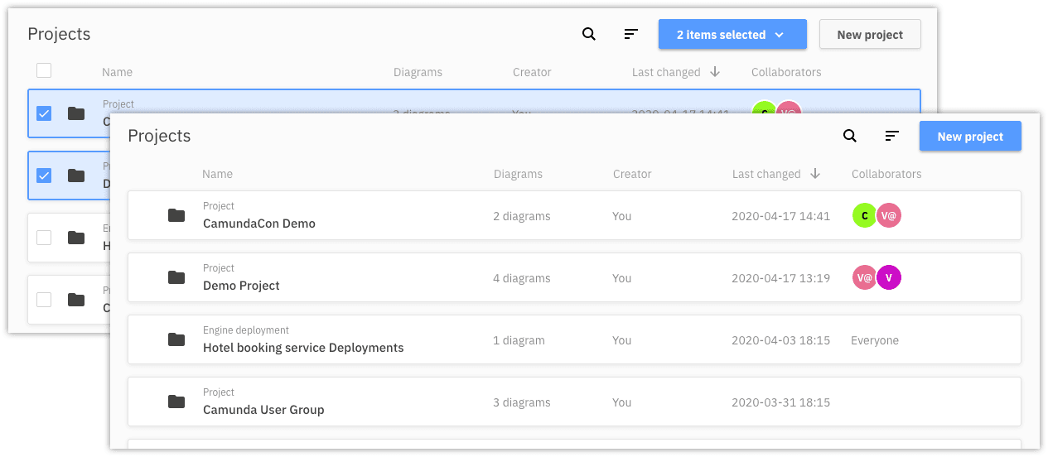Click folder icon of Camunda User Group
Viewport: 1048px width, 457px height.
pyautogui.click(x=176, y=402)
